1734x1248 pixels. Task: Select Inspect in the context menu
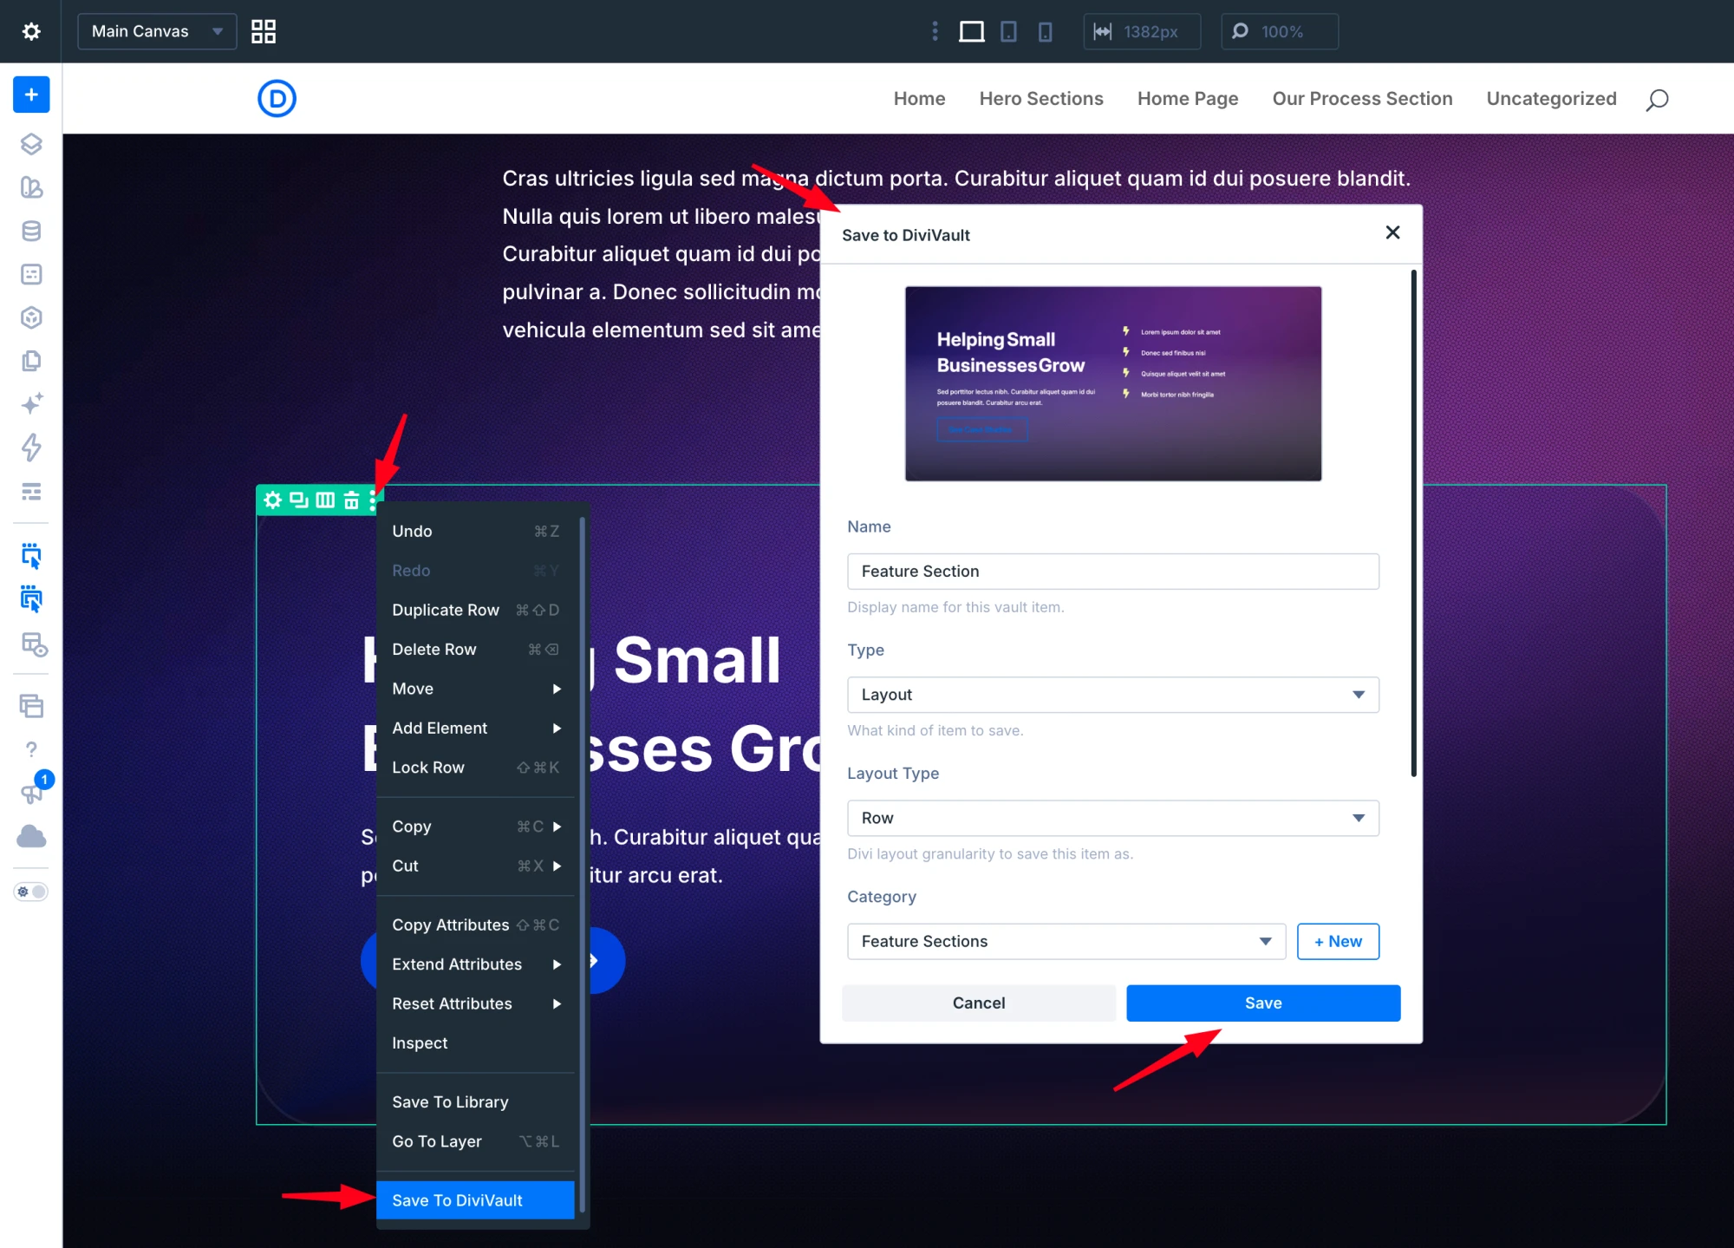pos(475,1042)
